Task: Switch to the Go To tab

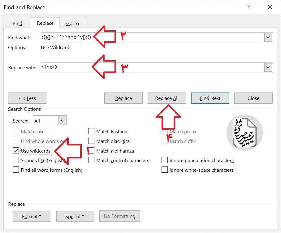Action: point(73,23)
